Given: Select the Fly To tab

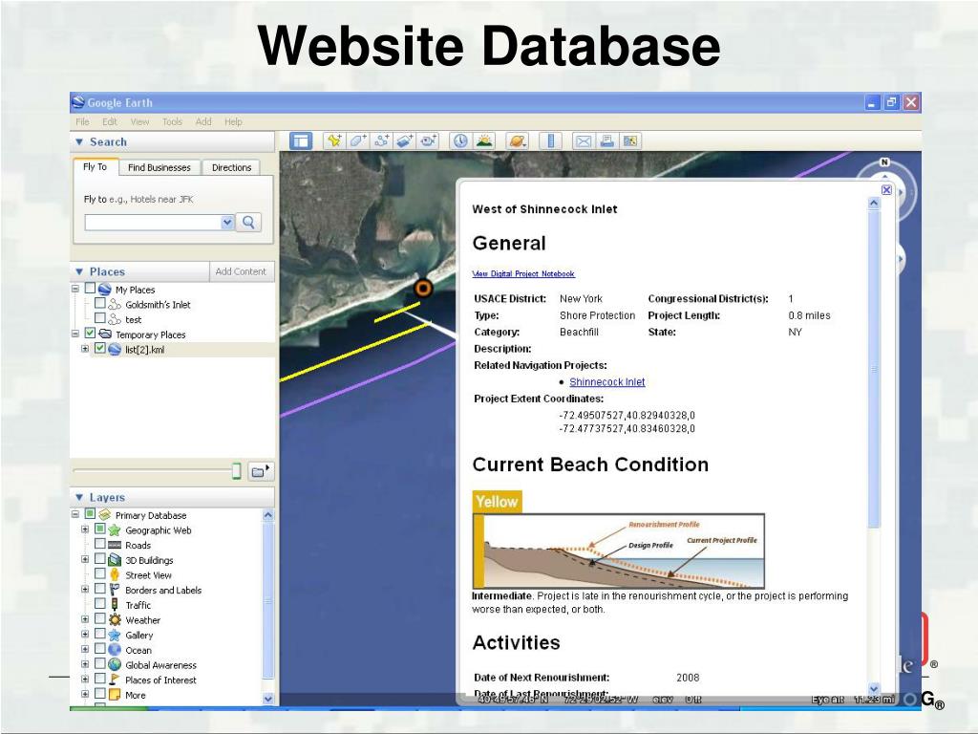Looking at the screenshot, I should [x=95, y=166].
